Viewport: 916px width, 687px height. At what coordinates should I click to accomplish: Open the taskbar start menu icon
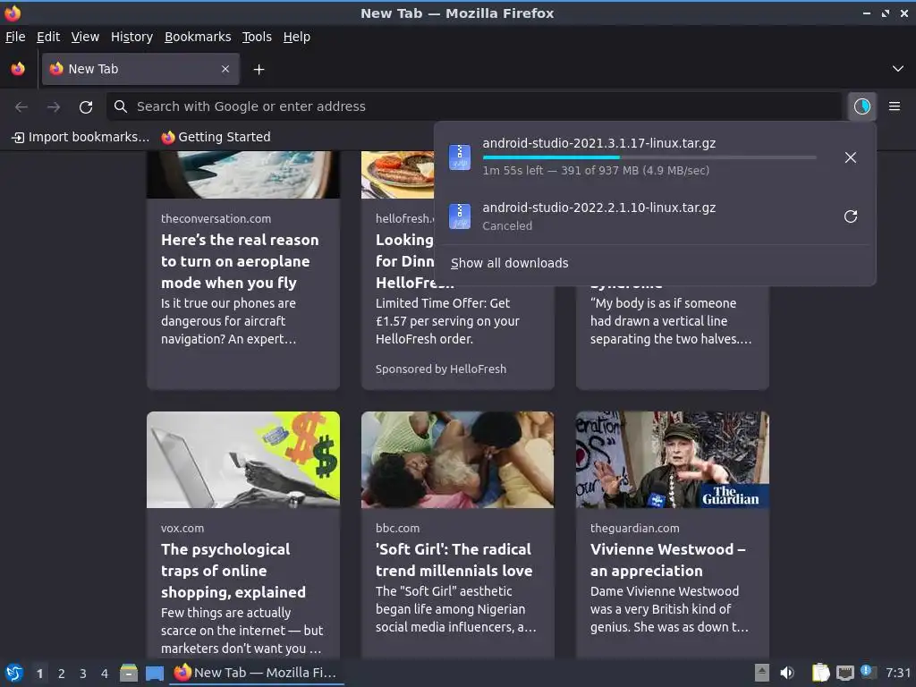pos(14,673)
